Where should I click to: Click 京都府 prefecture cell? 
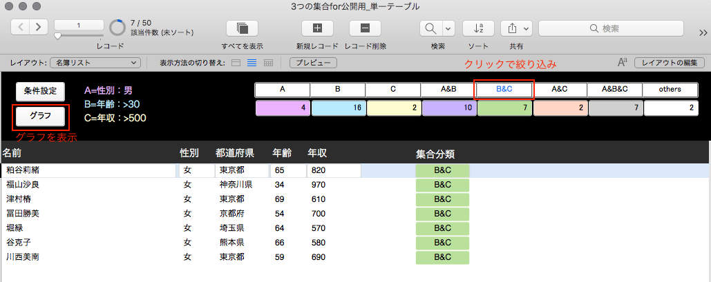pyautogui.click(x=232, y=214)
